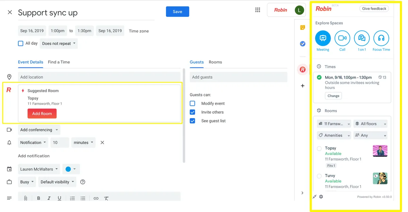Close the event editor with the X icon

click(10, 12)
